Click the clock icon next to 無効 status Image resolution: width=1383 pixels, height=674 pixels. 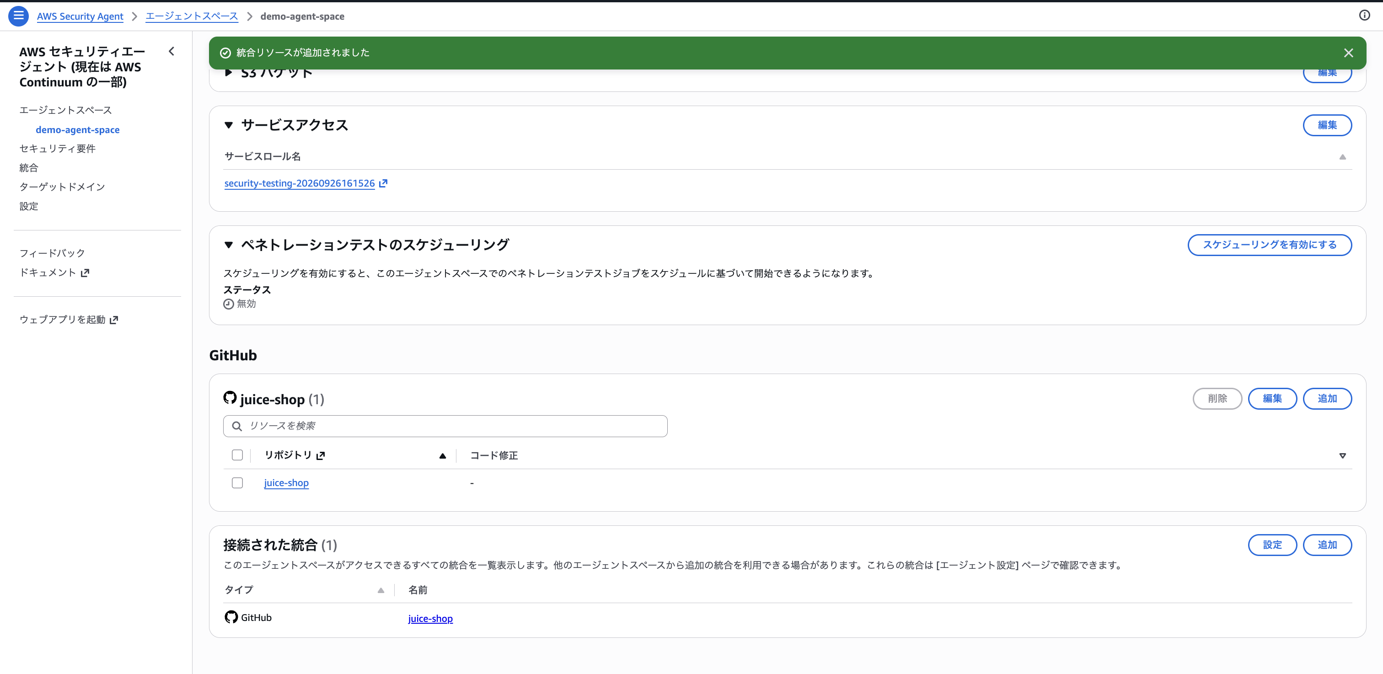[228, 304]
